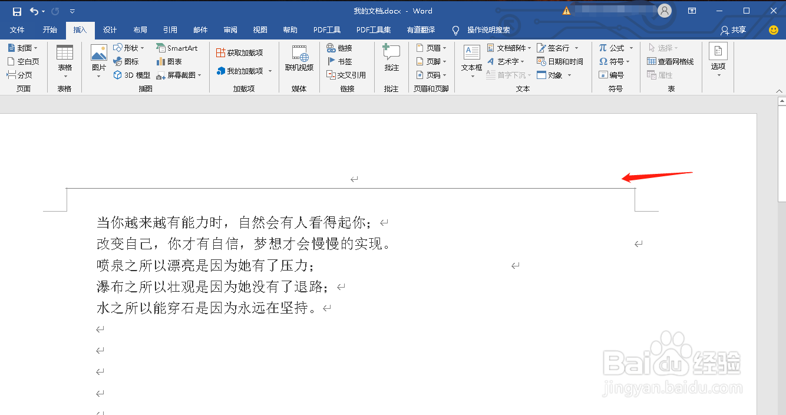786x415 pixels.
Task: Insert an online video via 联机视频
Action: coord(299,61)
